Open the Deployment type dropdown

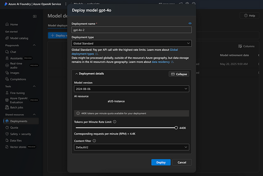pos(131,43)
